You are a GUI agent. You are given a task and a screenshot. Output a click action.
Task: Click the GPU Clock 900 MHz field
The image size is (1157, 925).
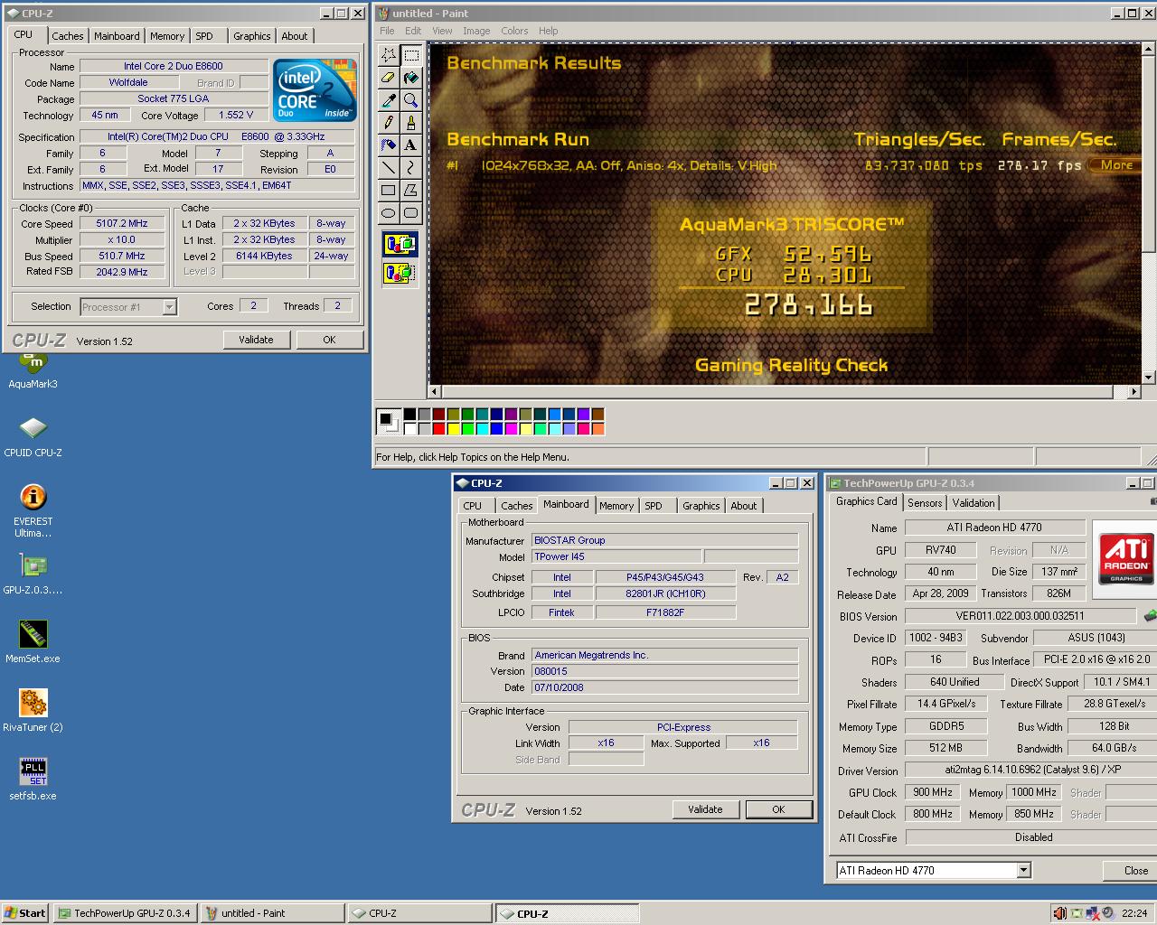tap(932, 792)
